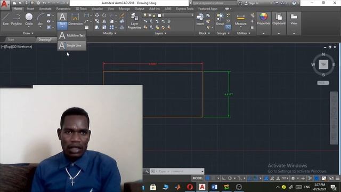Toggle object snap in status bar
This screenshot has height=192, width=341.
click(x=256, y=178)
